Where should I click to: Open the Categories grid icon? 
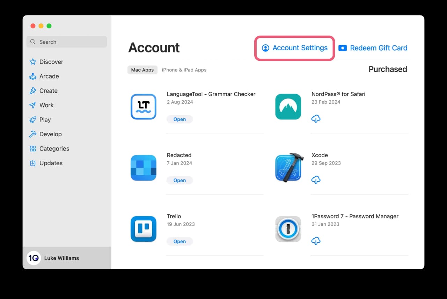point(33,148)
